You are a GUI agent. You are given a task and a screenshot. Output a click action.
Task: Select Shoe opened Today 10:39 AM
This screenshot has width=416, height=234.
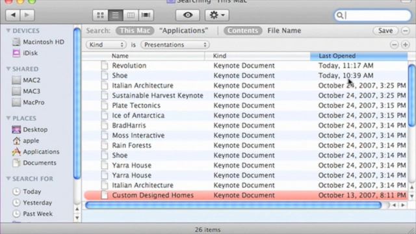245,75
